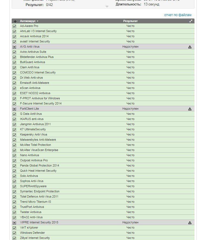Viewport: 201px width, 240px height.
Task: Open the отчет по файлам link
Action: [x=178, y=15]
